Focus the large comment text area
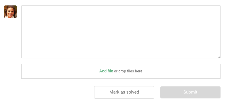Viewport: 226px width, 103px height. (x=121, y=32)
